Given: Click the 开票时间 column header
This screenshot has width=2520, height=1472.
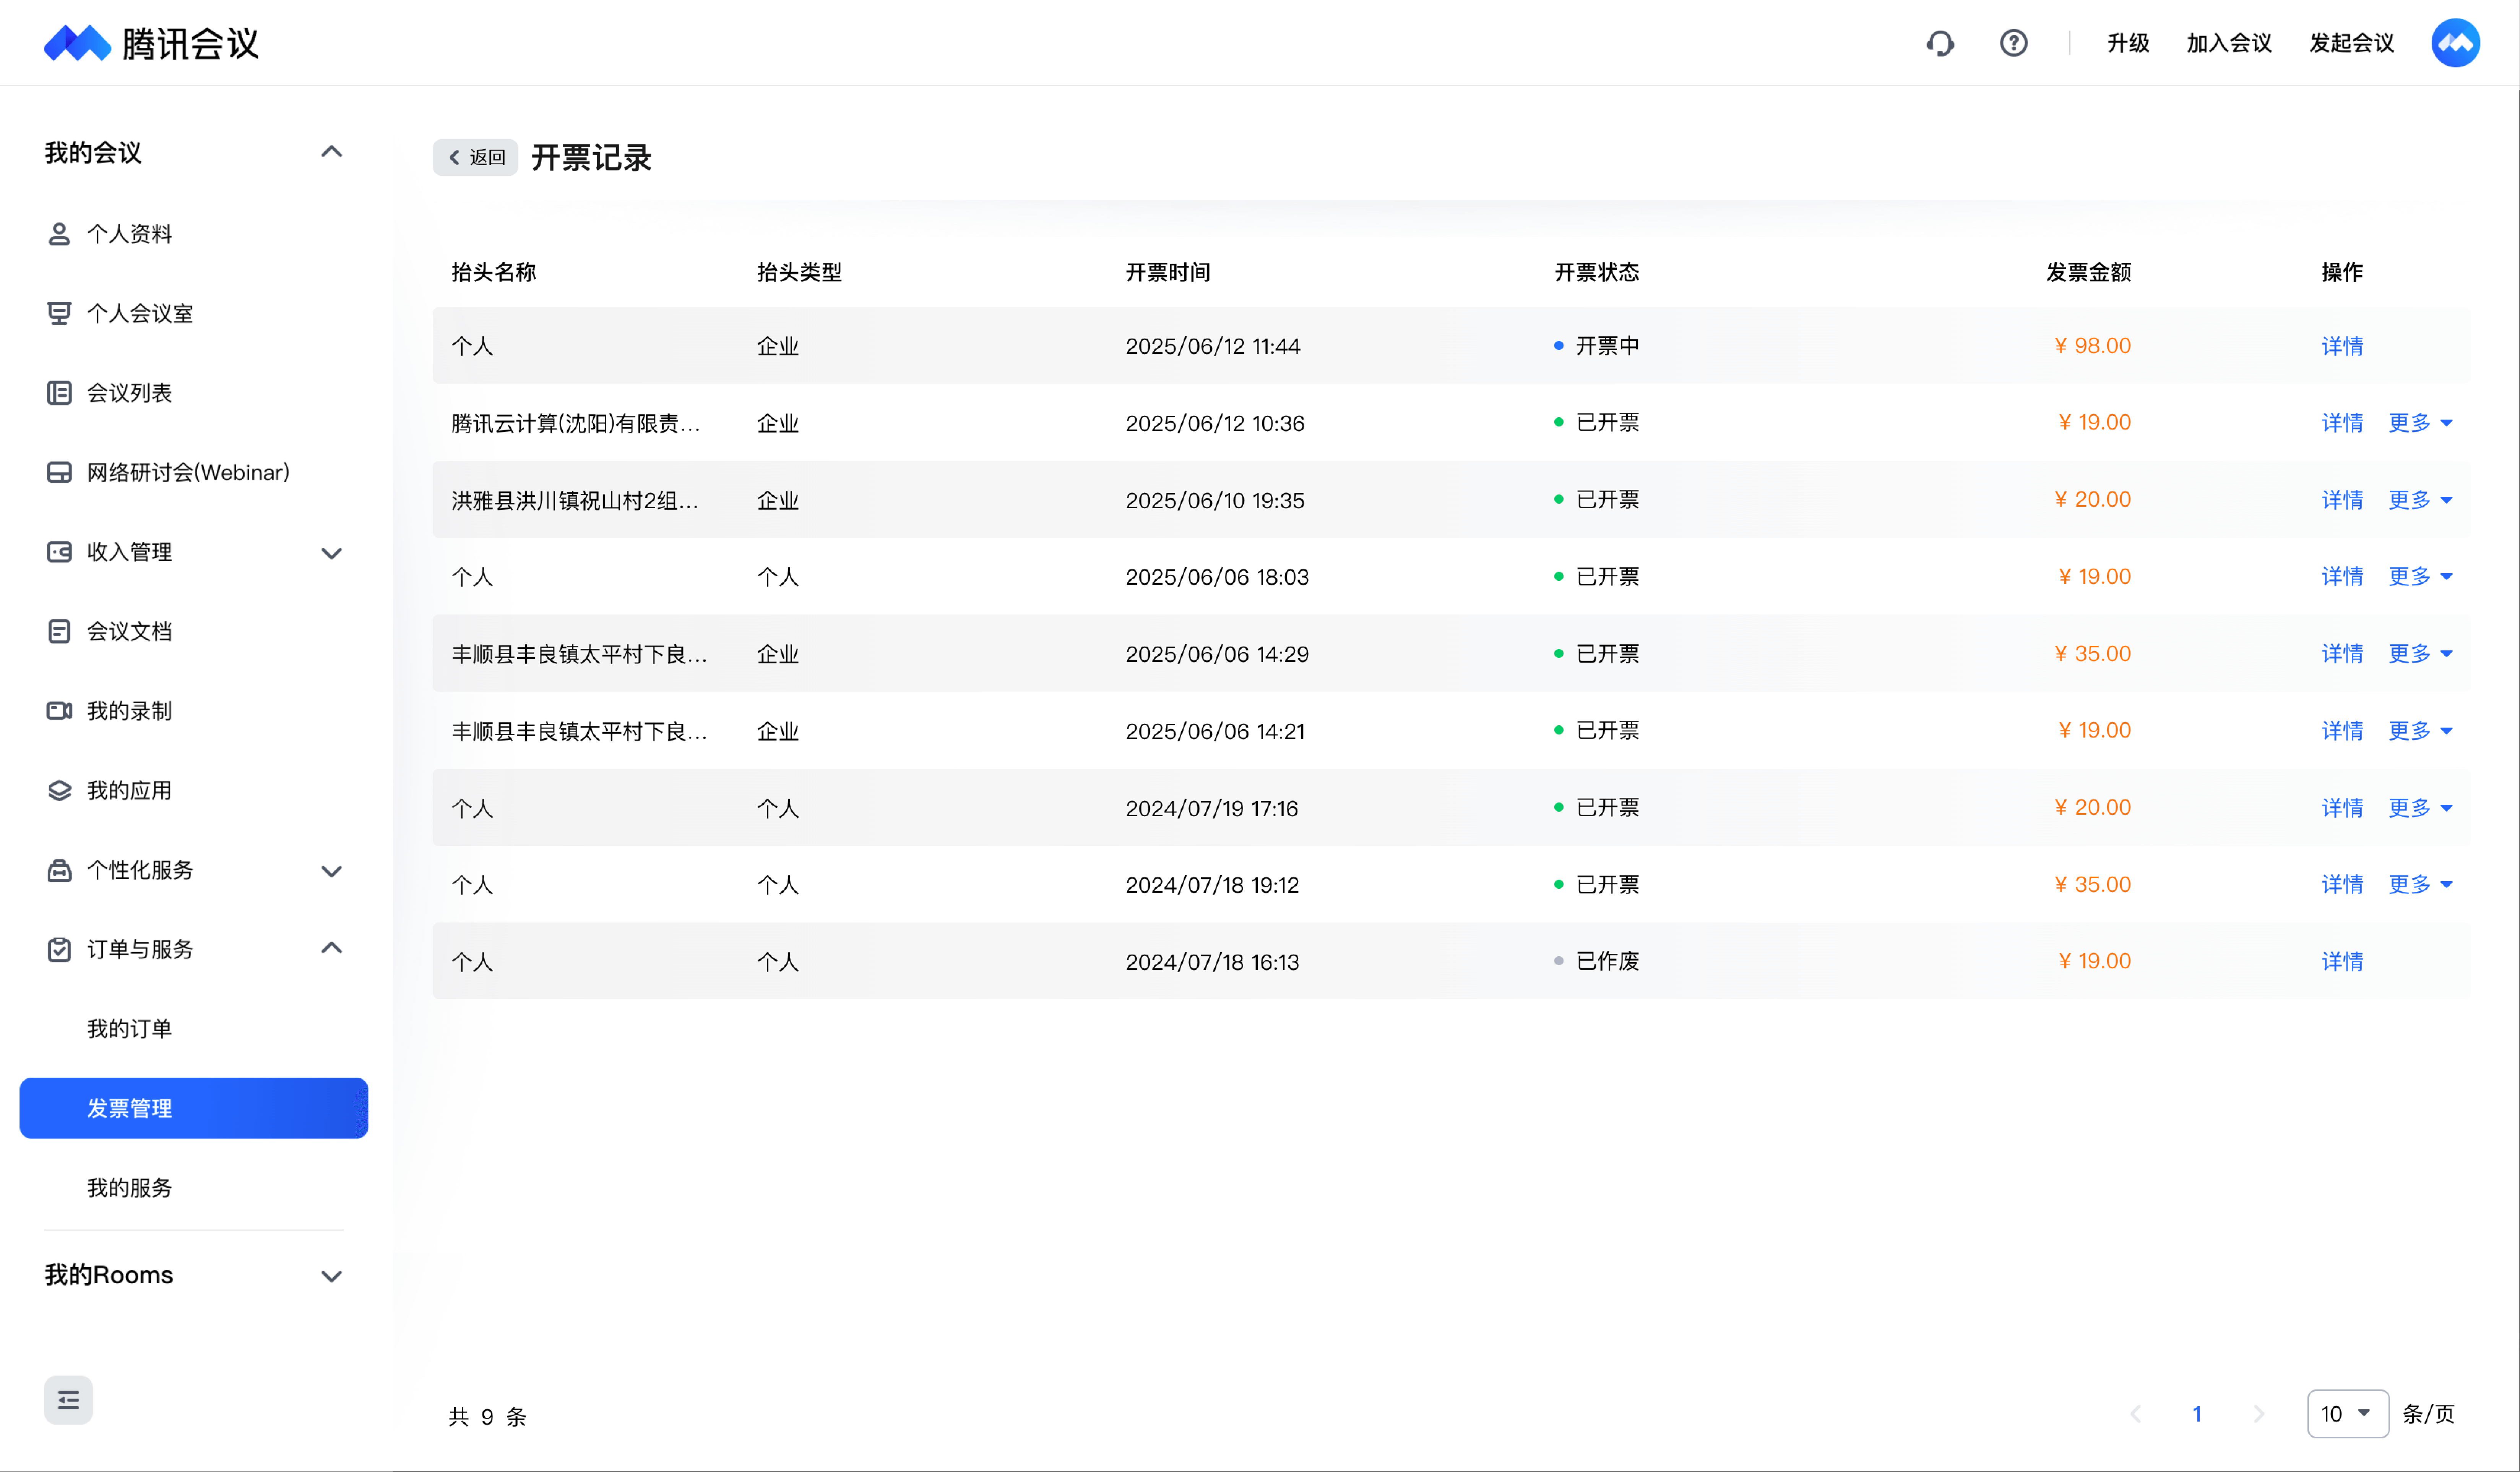Looking at the screenshot, I should coord(1167,272).
